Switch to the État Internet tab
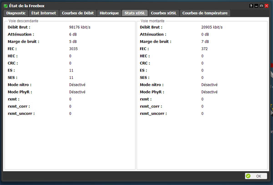Screen dimensions: 273x185 pos(44,13)
